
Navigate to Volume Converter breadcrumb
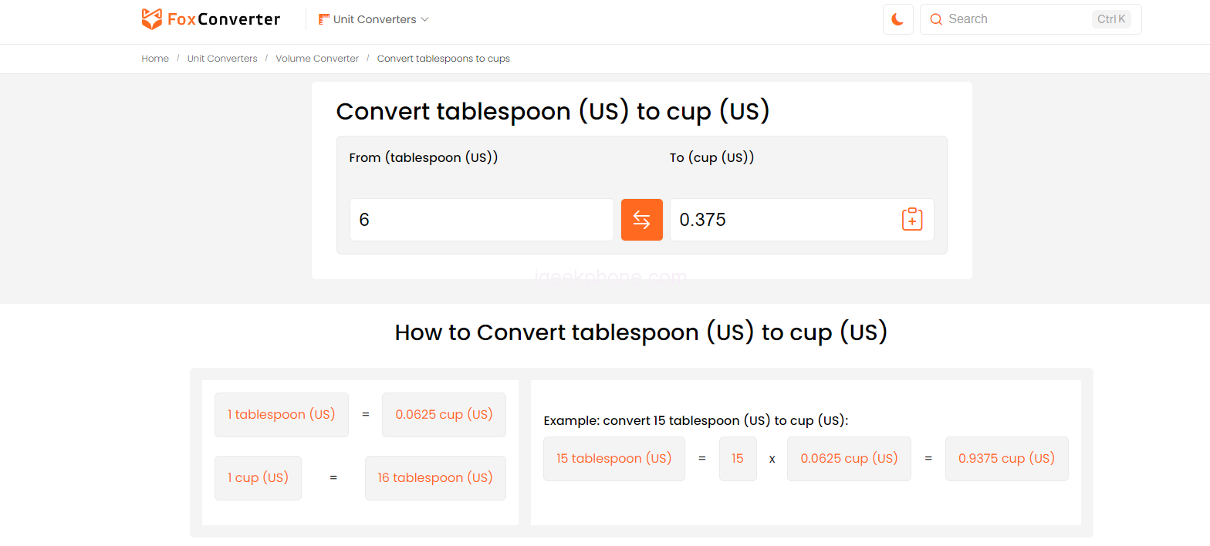point(317,59)
